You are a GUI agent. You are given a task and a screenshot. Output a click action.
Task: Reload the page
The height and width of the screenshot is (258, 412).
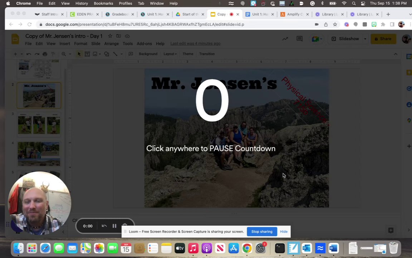click(29, 24)
